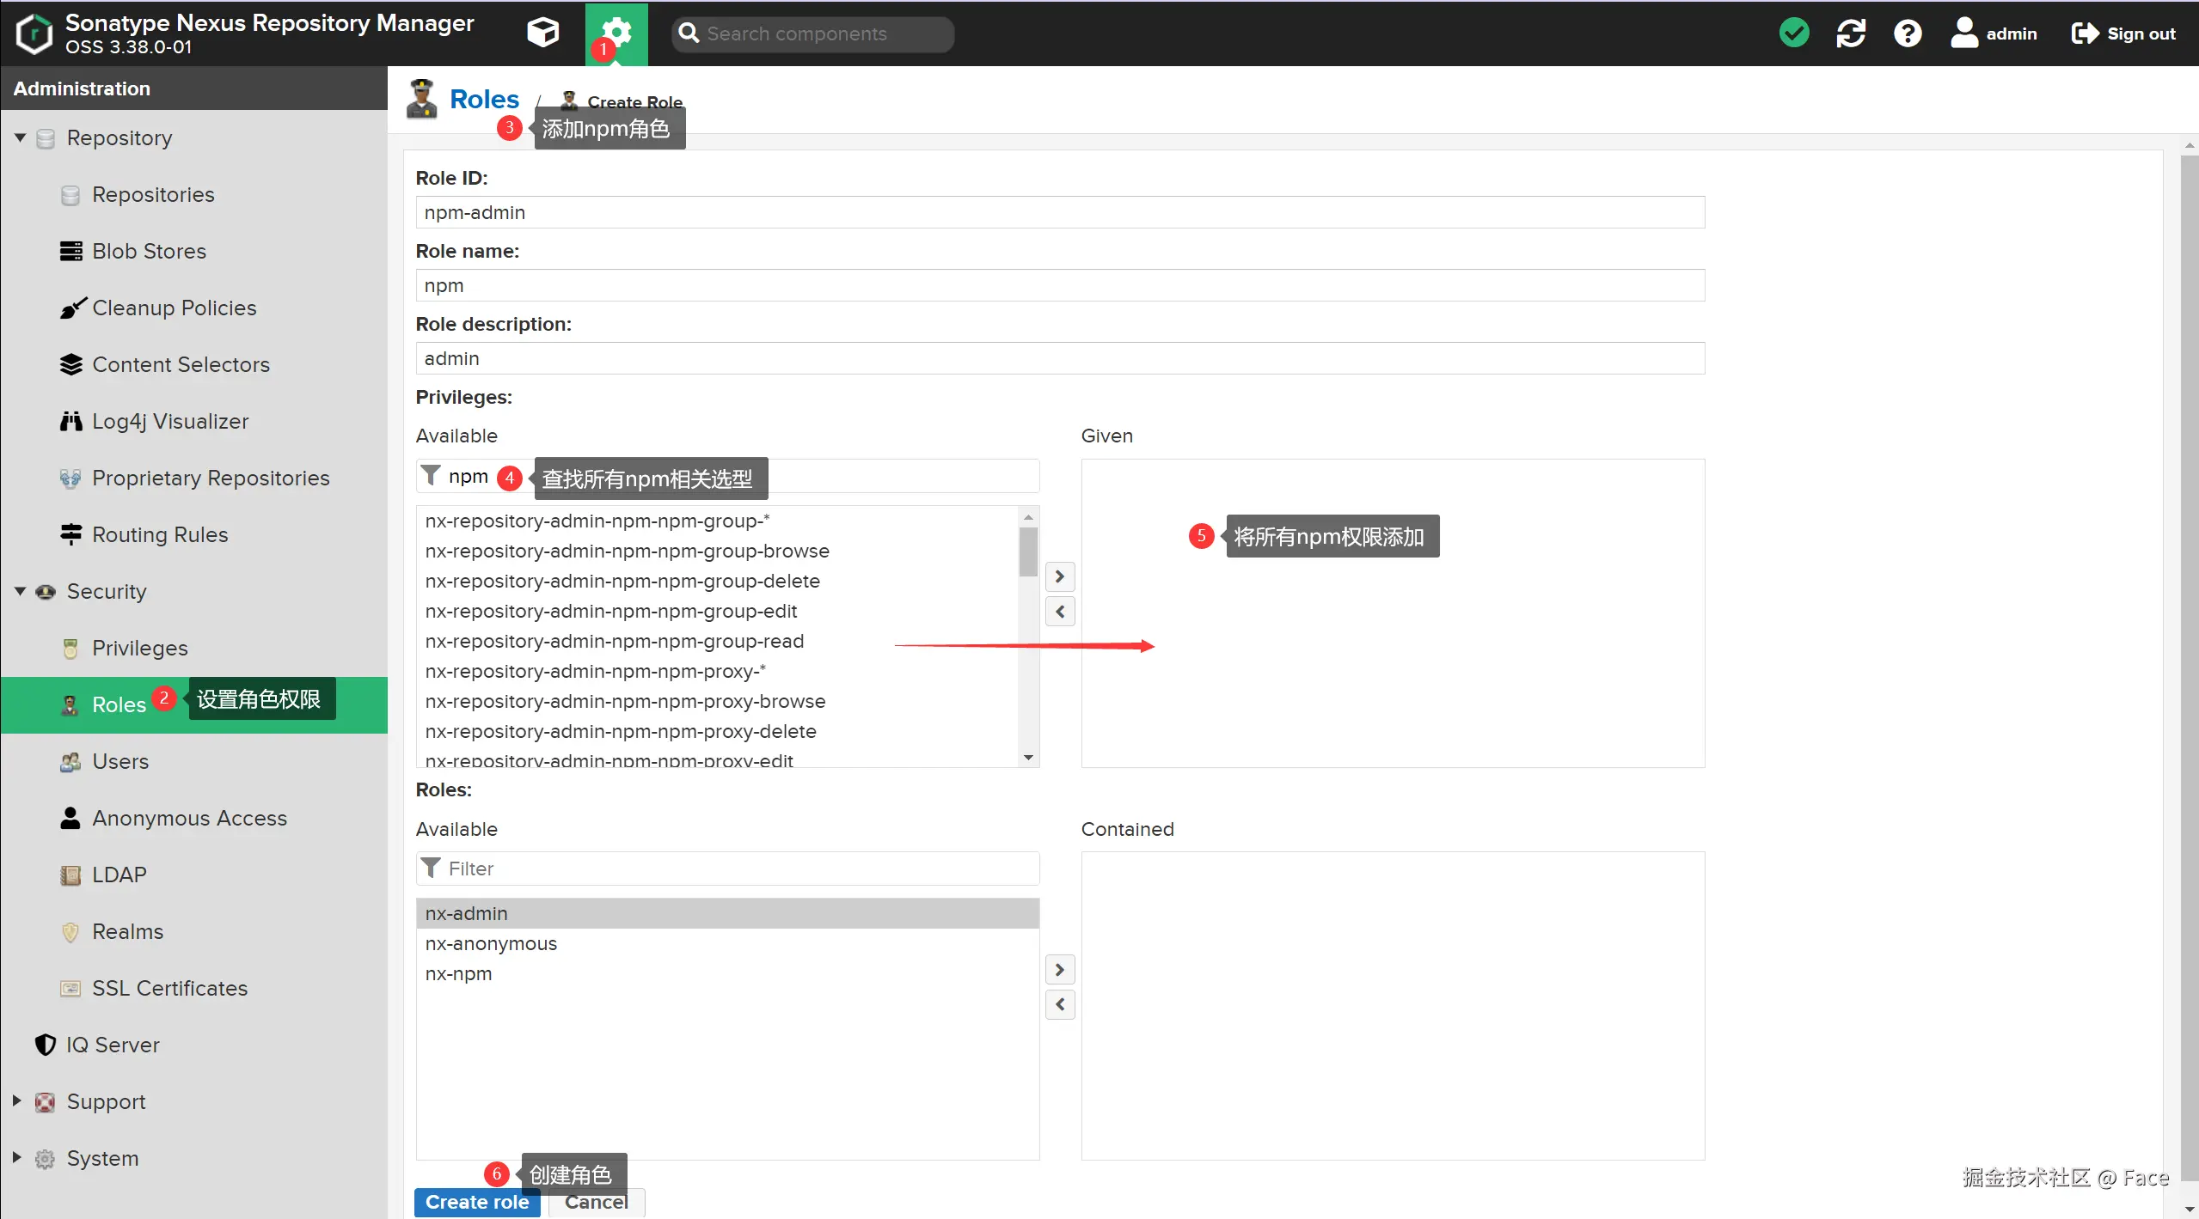This screenshot has width=2199, height=1219.
Task: Click the green system status check icon
Action: pyautogui.click(x=1793, y=34)
